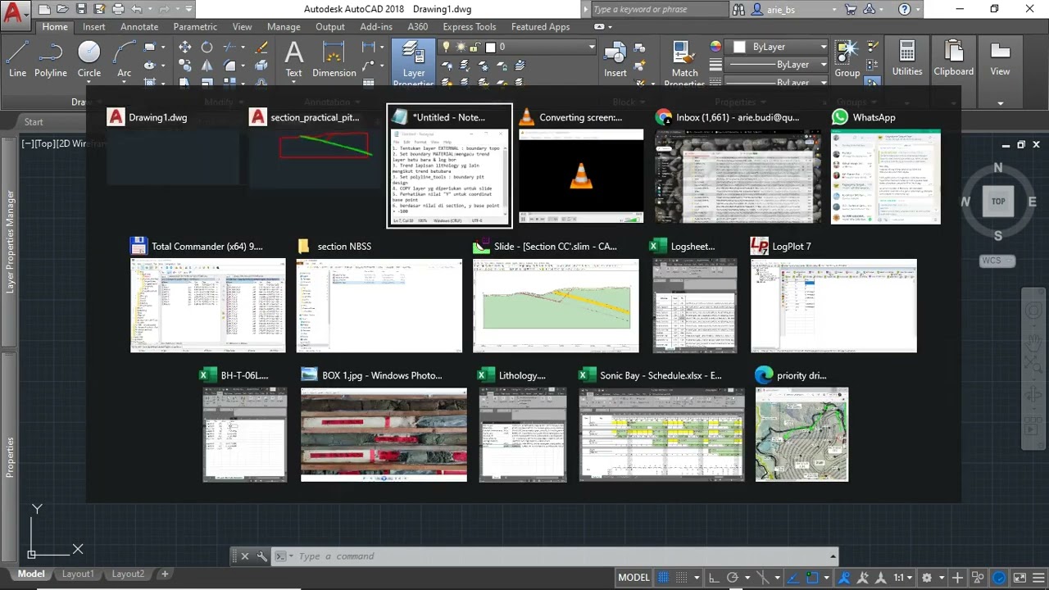Switch to the Annotate ribbon tab
This screenshot has height=590, width=1049.
point(139,26)
